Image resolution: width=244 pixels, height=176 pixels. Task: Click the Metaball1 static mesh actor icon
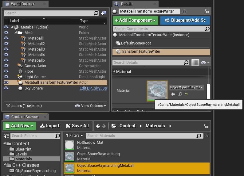pos(23,38)
